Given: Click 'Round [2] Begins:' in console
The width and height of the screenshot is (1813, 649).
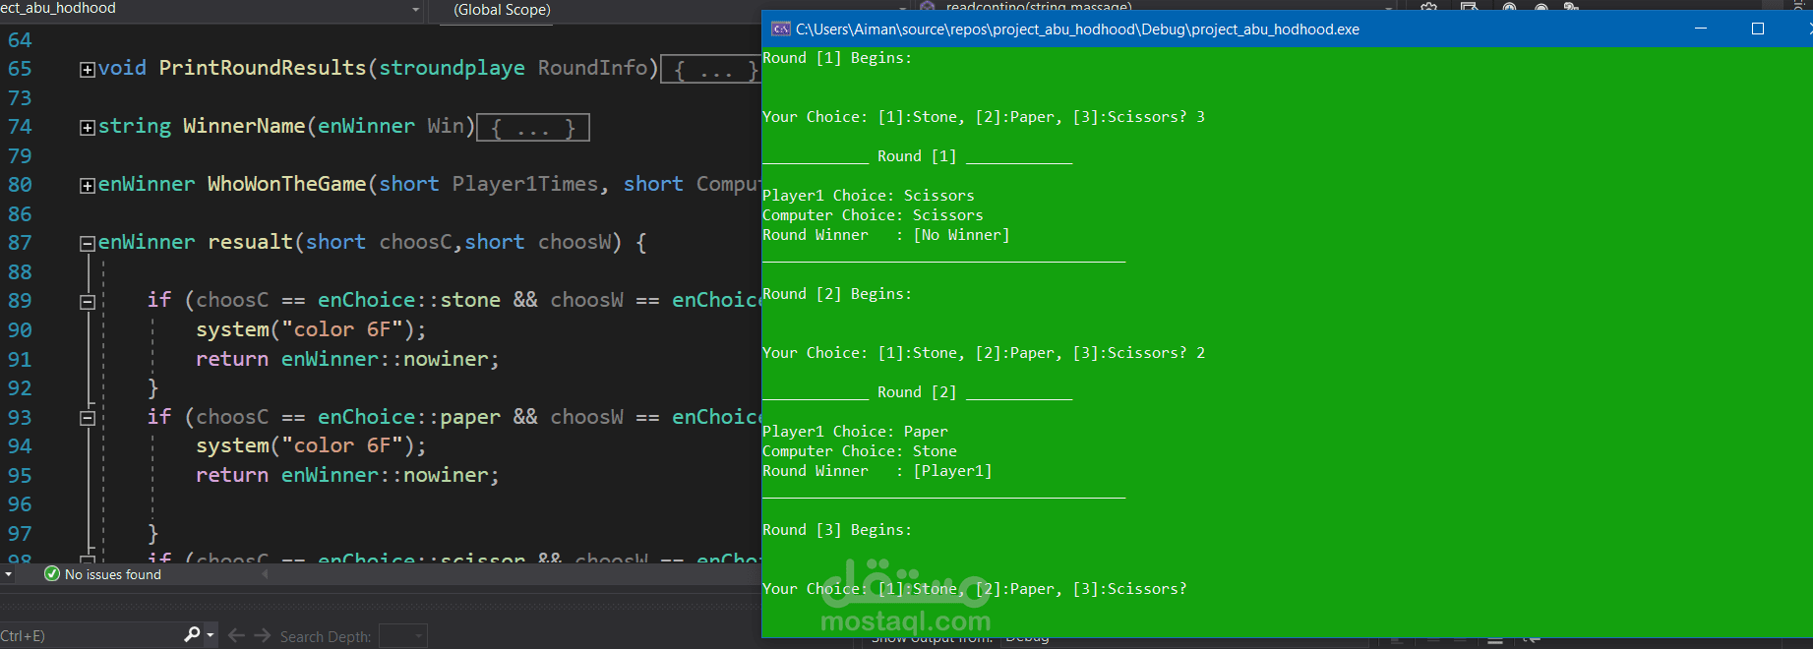Looking at the screenshot, I should [x=837, y=294].
